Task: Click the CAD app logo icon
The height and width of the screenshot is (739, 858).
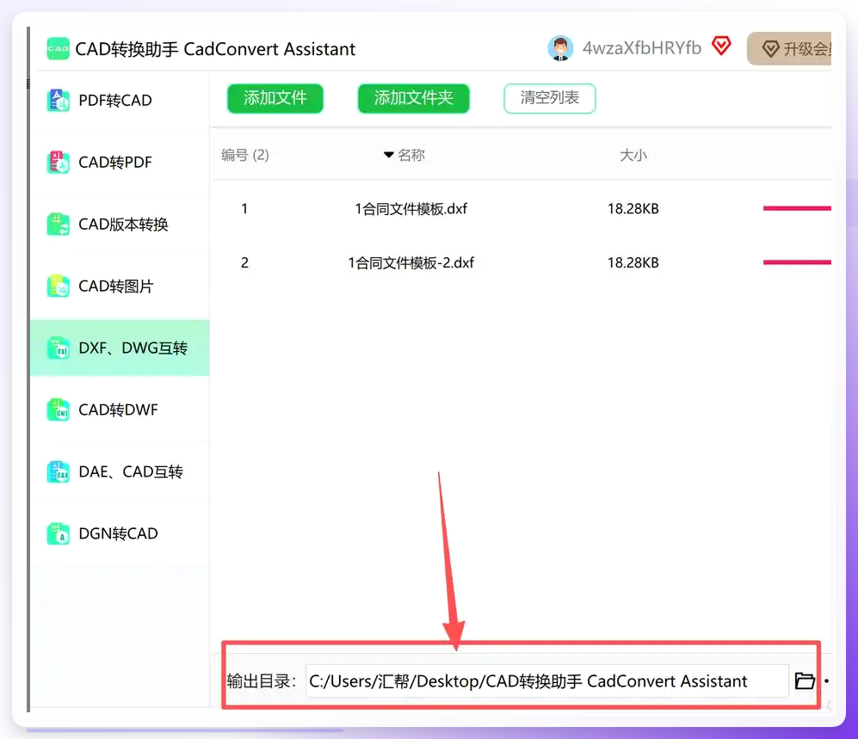Action: tap(58, 49)
